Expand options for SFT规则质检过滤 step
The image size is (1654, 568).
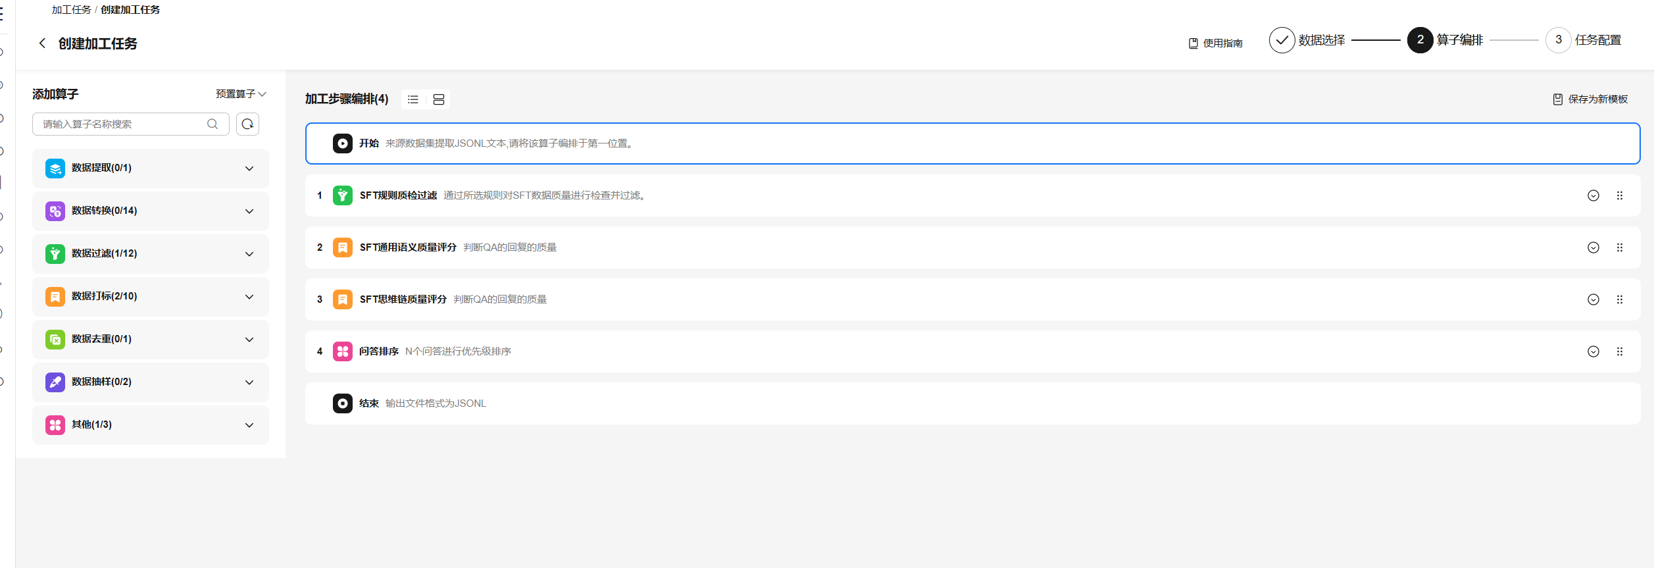tap(1593, 195)
